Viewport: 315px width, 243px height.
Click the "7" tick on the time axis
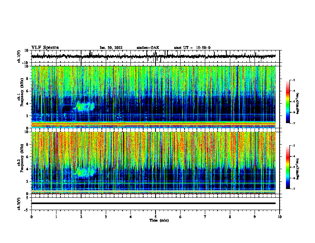coord(205,217)
